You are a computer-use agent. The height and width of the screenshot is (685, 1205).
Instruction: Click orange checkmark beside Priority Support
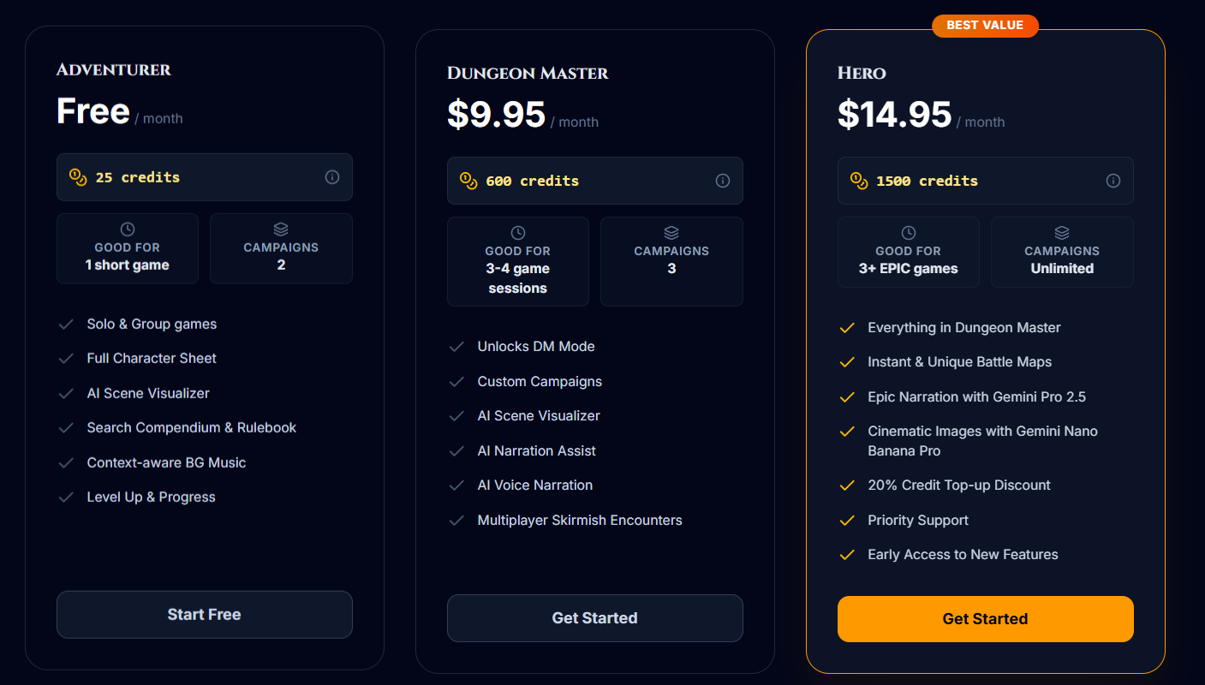[847, 521]
